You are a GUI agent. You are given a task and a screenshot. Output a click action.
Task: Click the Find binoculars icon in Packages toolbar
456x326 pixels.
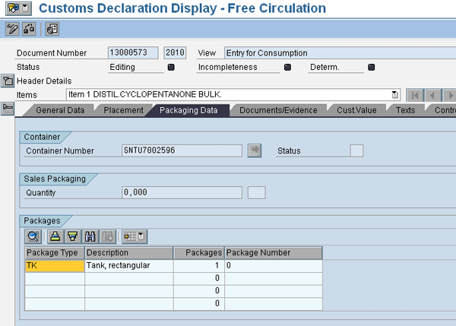click(90, 236)
